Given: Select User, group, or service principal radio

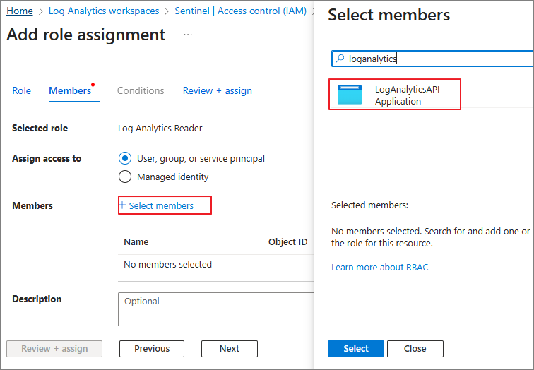Looking at the screenshot, I should (x=125, y=158).
